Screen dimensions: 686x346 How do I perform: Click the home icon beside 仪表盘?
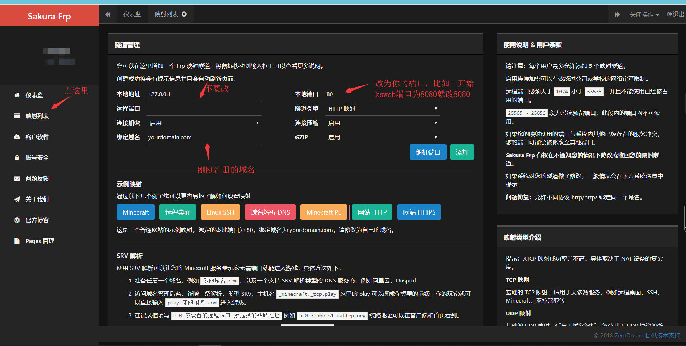pyautogui.click(x=17, y=95)
